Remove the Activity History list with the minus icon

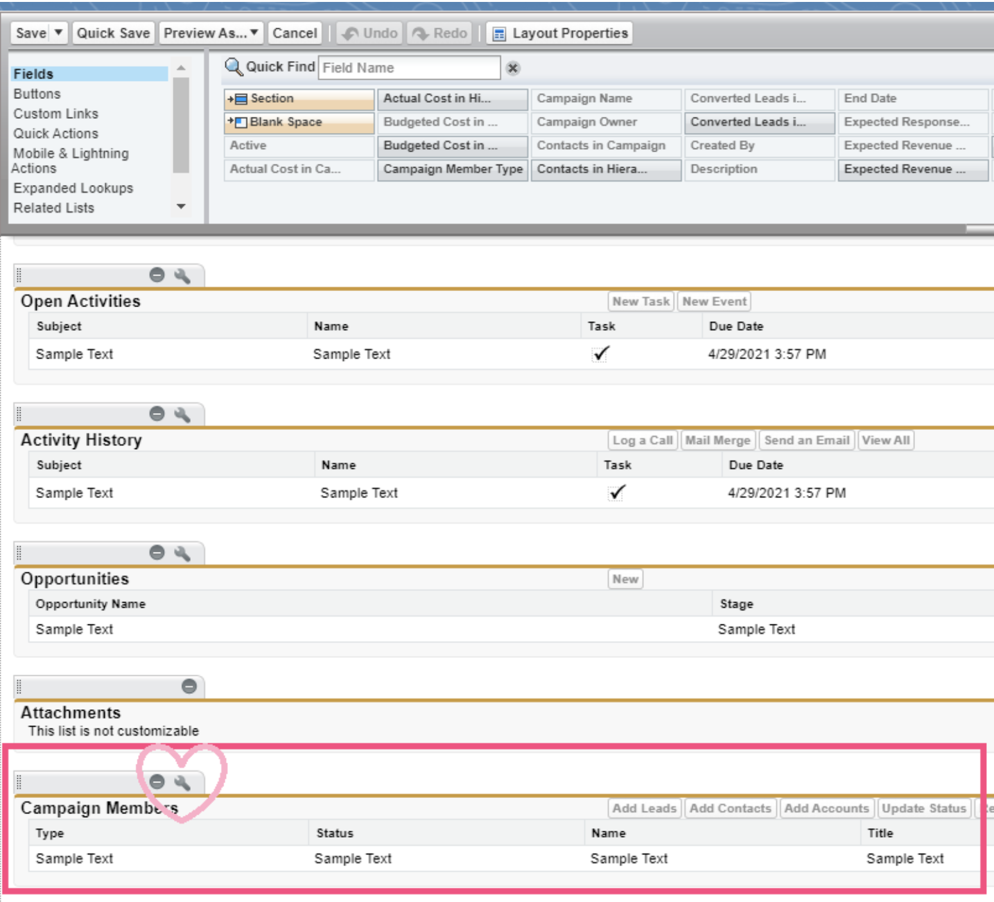tap(157, 414)
